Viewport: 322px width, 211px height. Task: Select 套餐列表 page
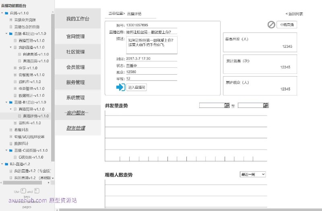21,130
